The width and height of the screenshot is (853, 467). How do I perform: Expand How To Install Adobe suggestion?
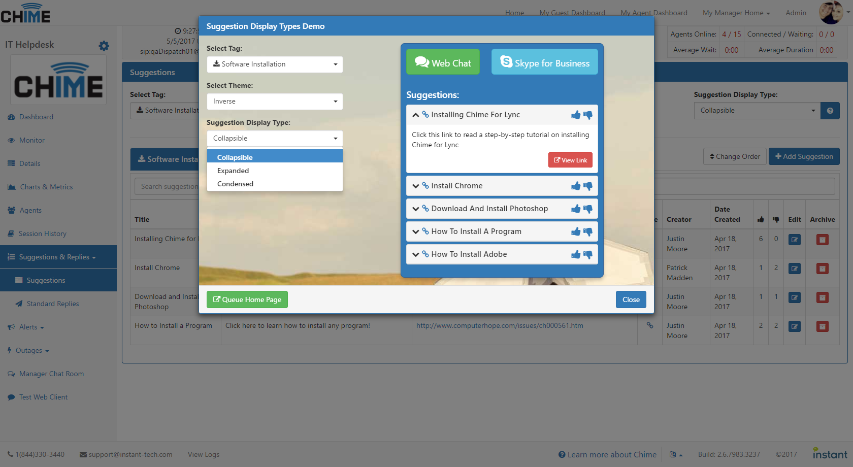[416, 254]
